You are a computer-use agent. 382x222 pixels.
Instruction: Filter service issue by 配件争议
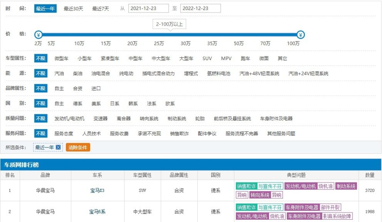tap(207, 134)
